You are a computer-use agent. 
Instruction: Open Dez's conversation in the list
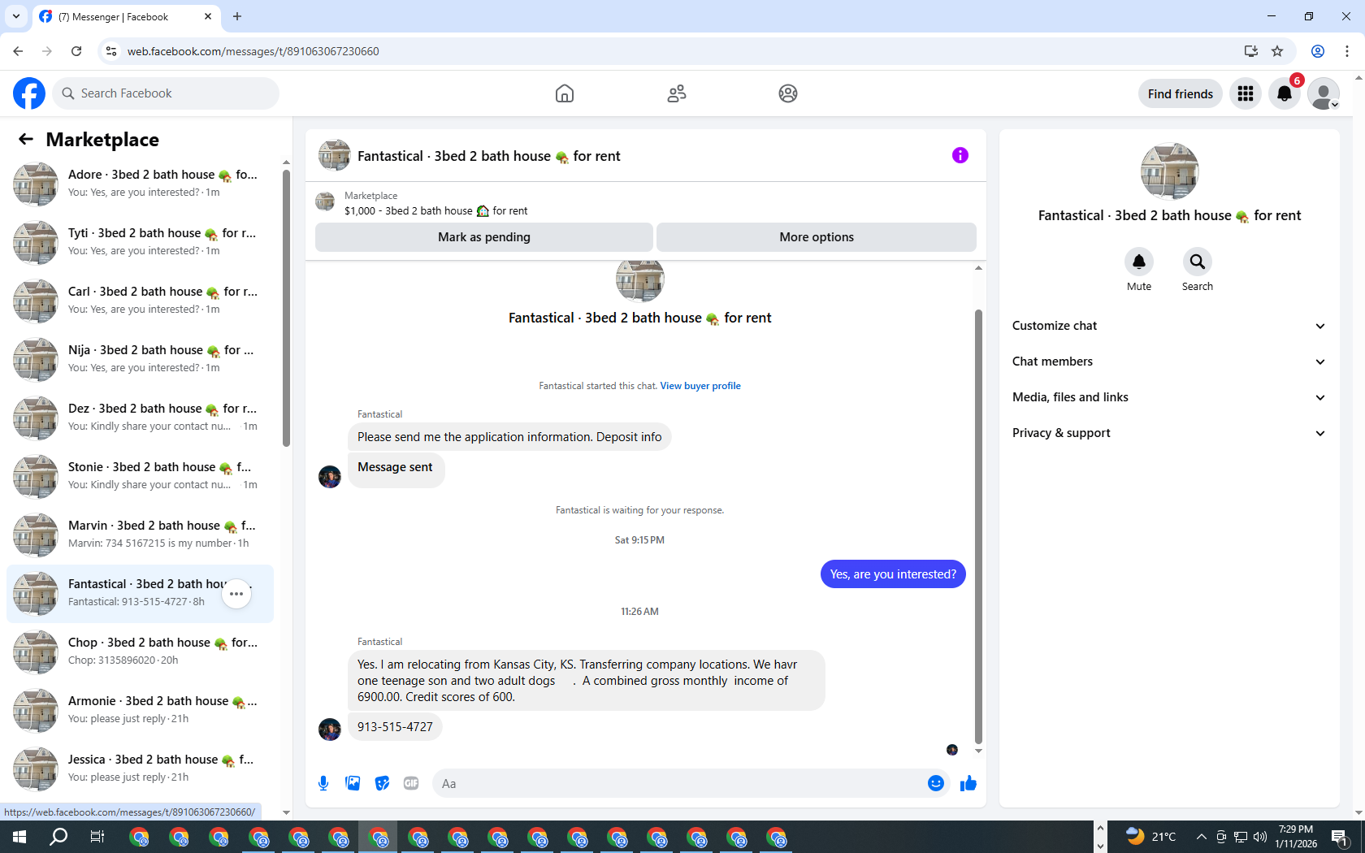(140, 418)
